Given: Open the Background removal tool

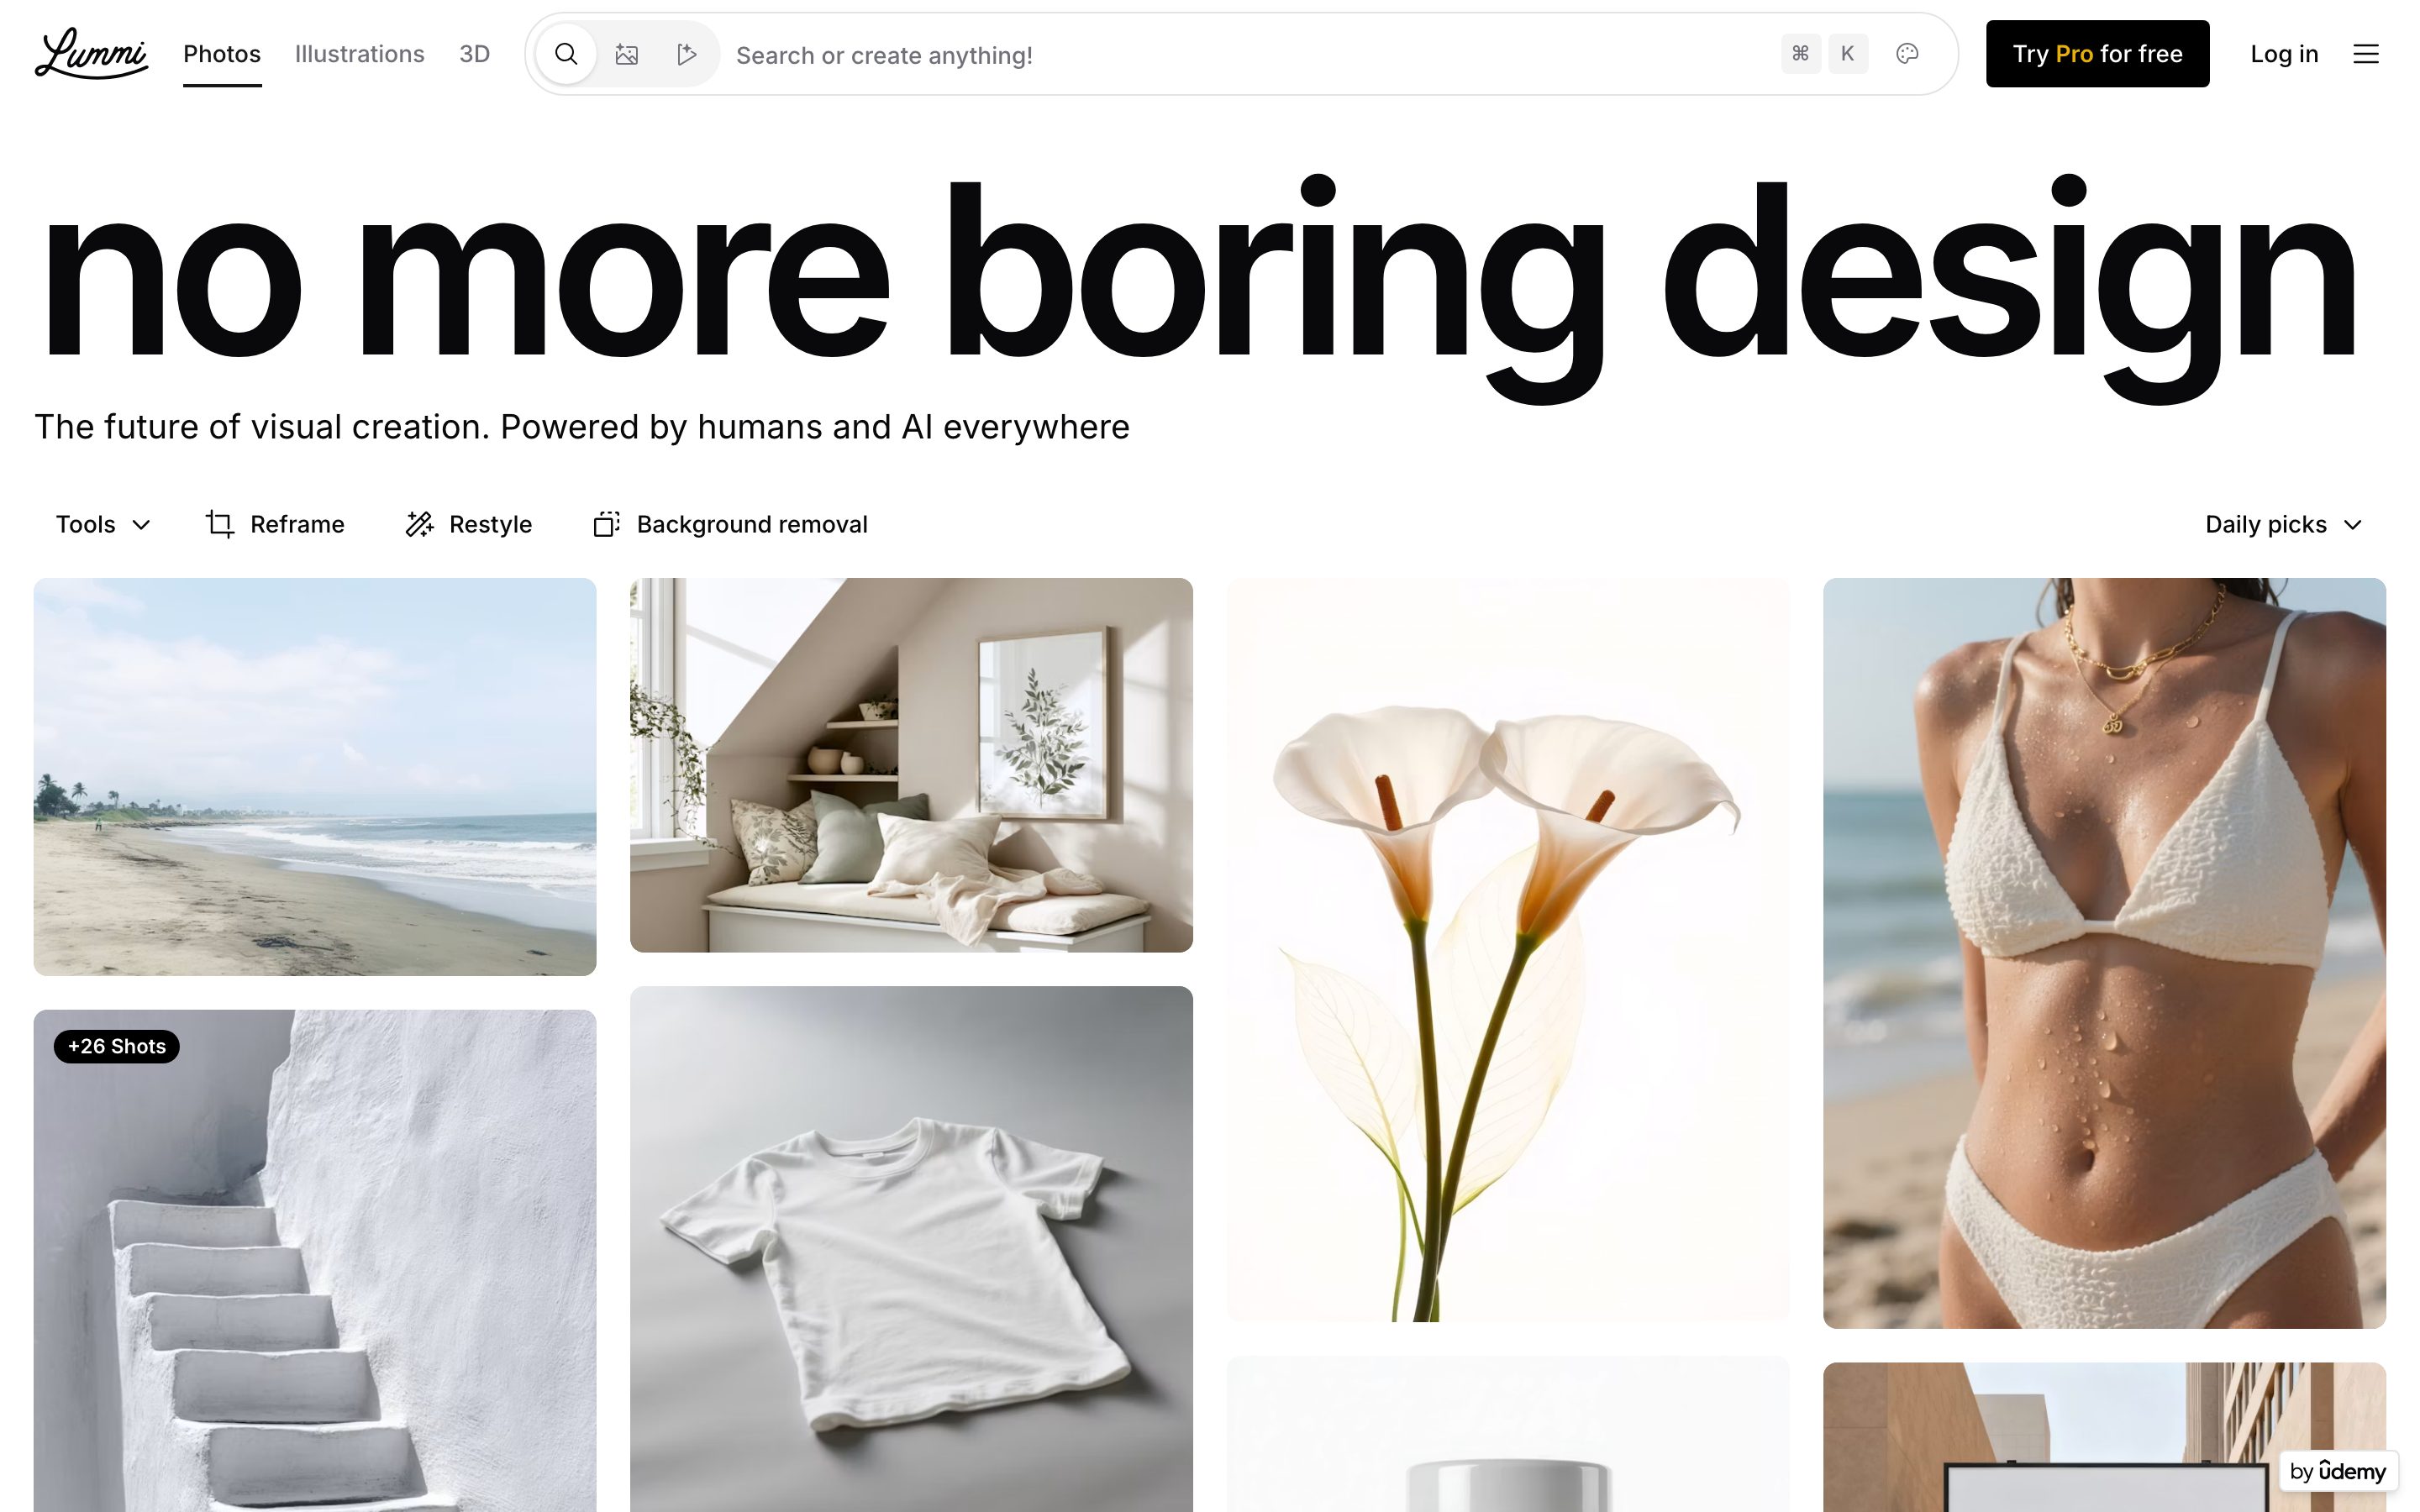Looking at the screenshot, I should (x=730, y=524).
